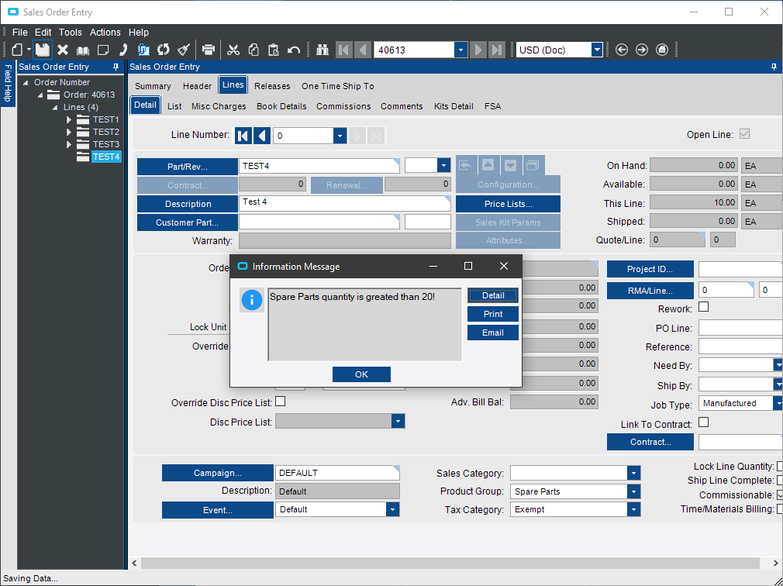Collapse the Lines (4) tree node
This screenshot has height=586, width=783.
(x=55, y=107)
